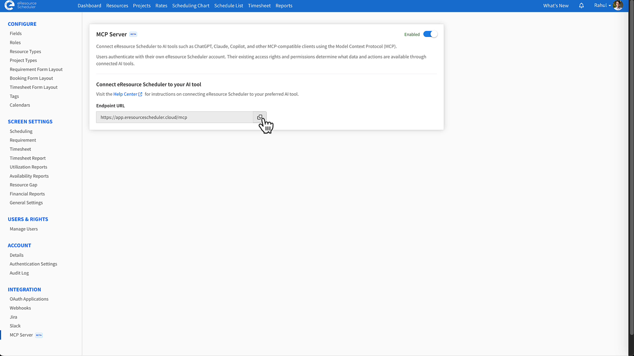Open Webhooks integration
634x356 pixels.
pos(20,308)
